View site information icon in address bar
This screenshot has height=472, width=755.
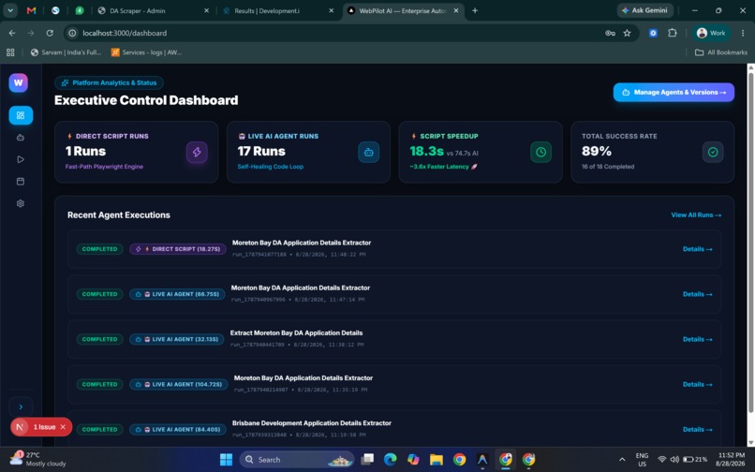(72, 33)
